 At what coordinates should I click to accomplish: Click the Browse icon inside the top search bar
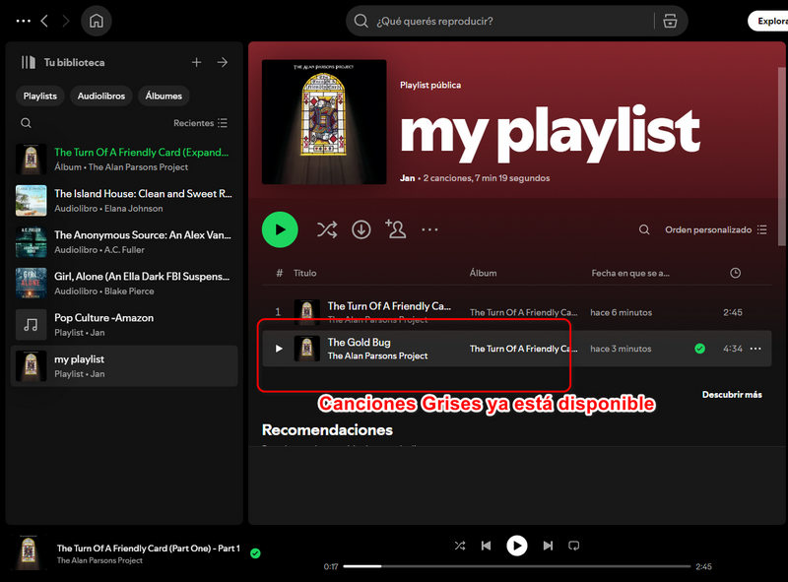669,21
